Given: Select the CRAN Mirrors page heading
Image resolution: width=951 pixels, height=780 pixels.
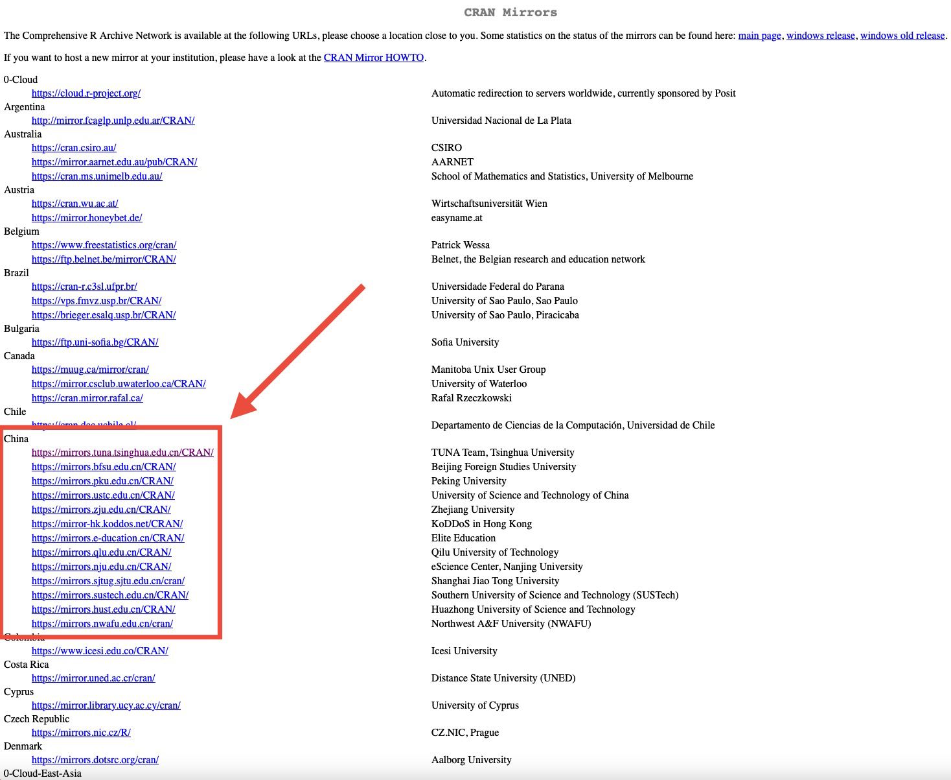Looking at the screenshot, I should [x=510, y=12].
